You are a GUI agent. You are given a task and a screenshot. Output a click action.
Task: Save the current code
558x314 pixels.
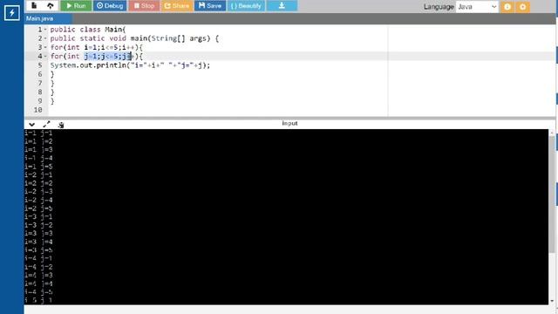click(210, 6)
